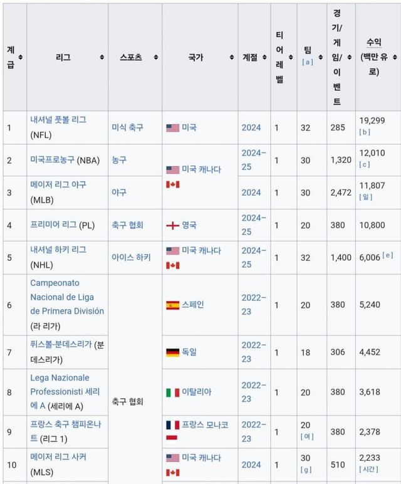Toggle sort order on the 계급 column
The height and width of the screenshot is (484, 401).
pyautogui.click(x=21, y=57)
